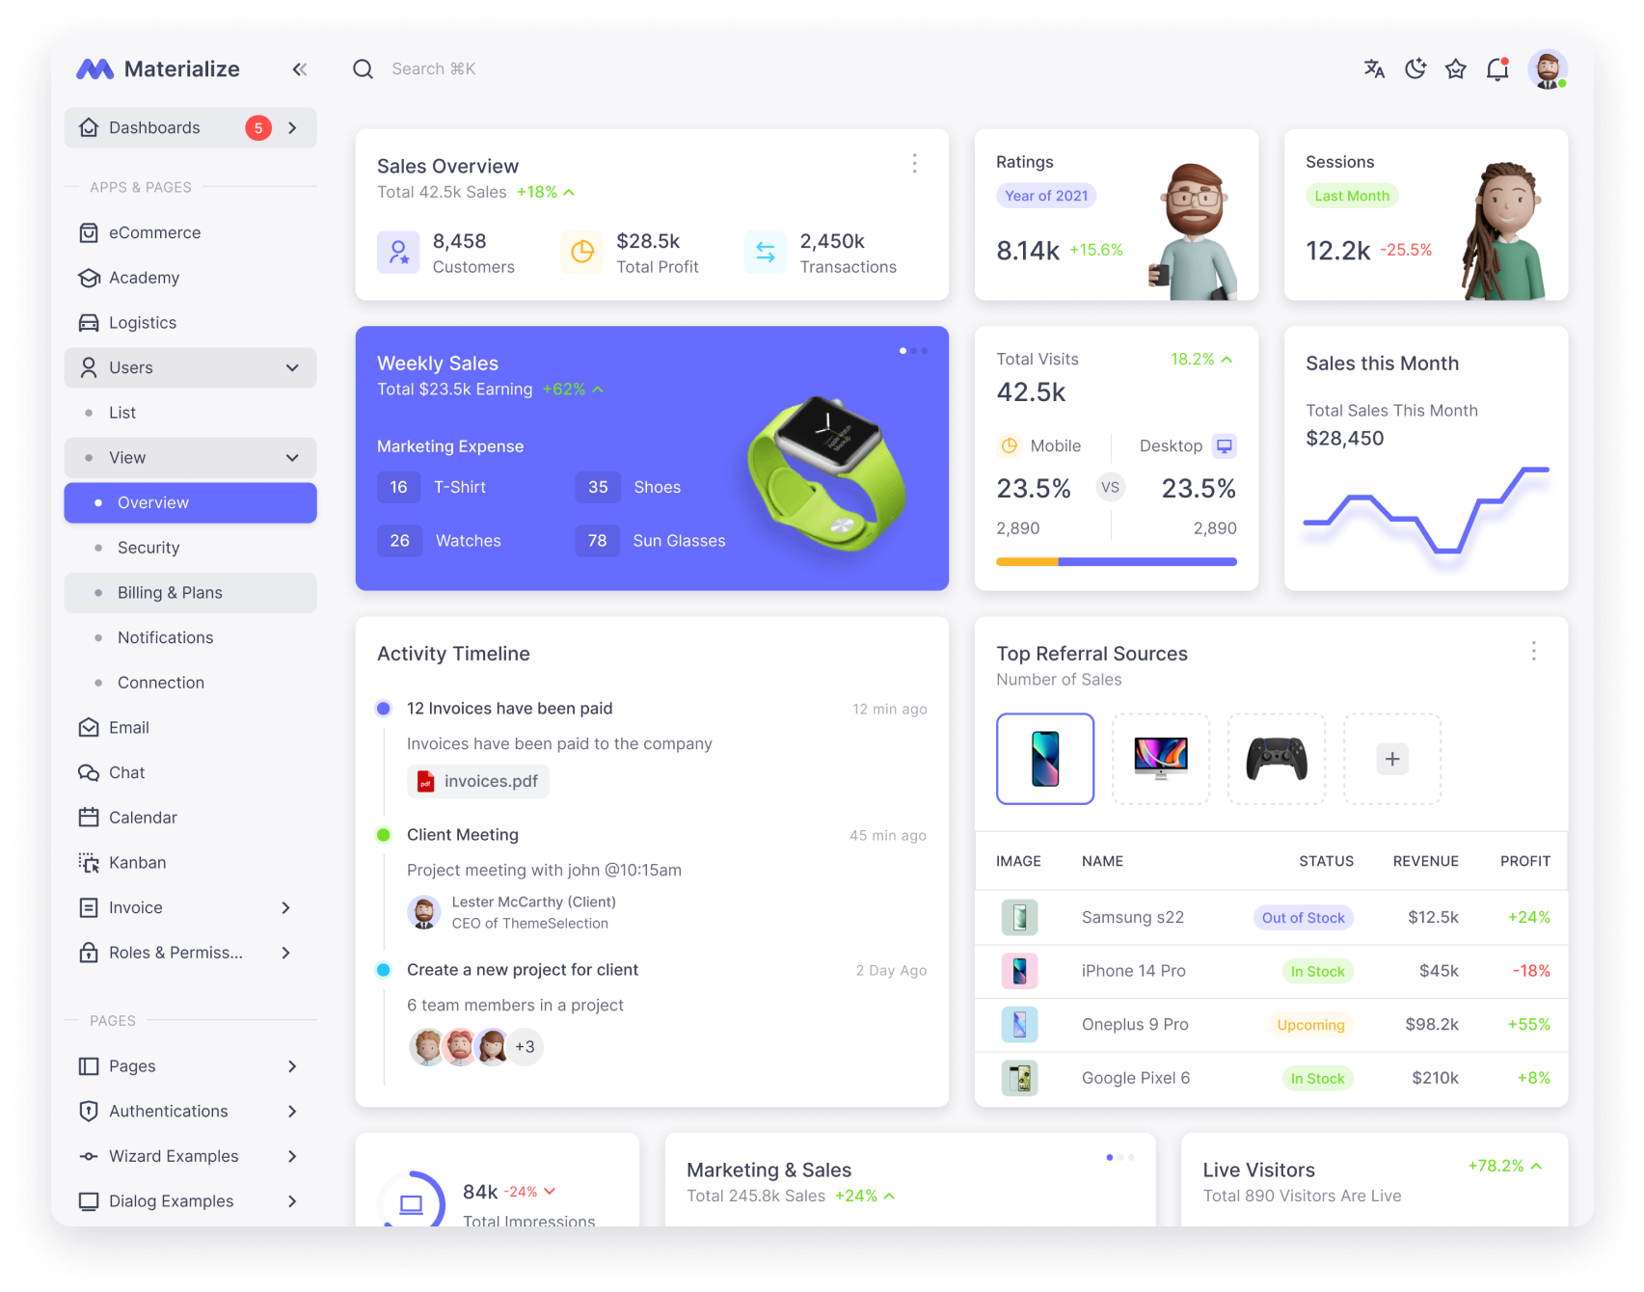
Task: Open the invoices.pdf attachment
Action: (477, 781)
